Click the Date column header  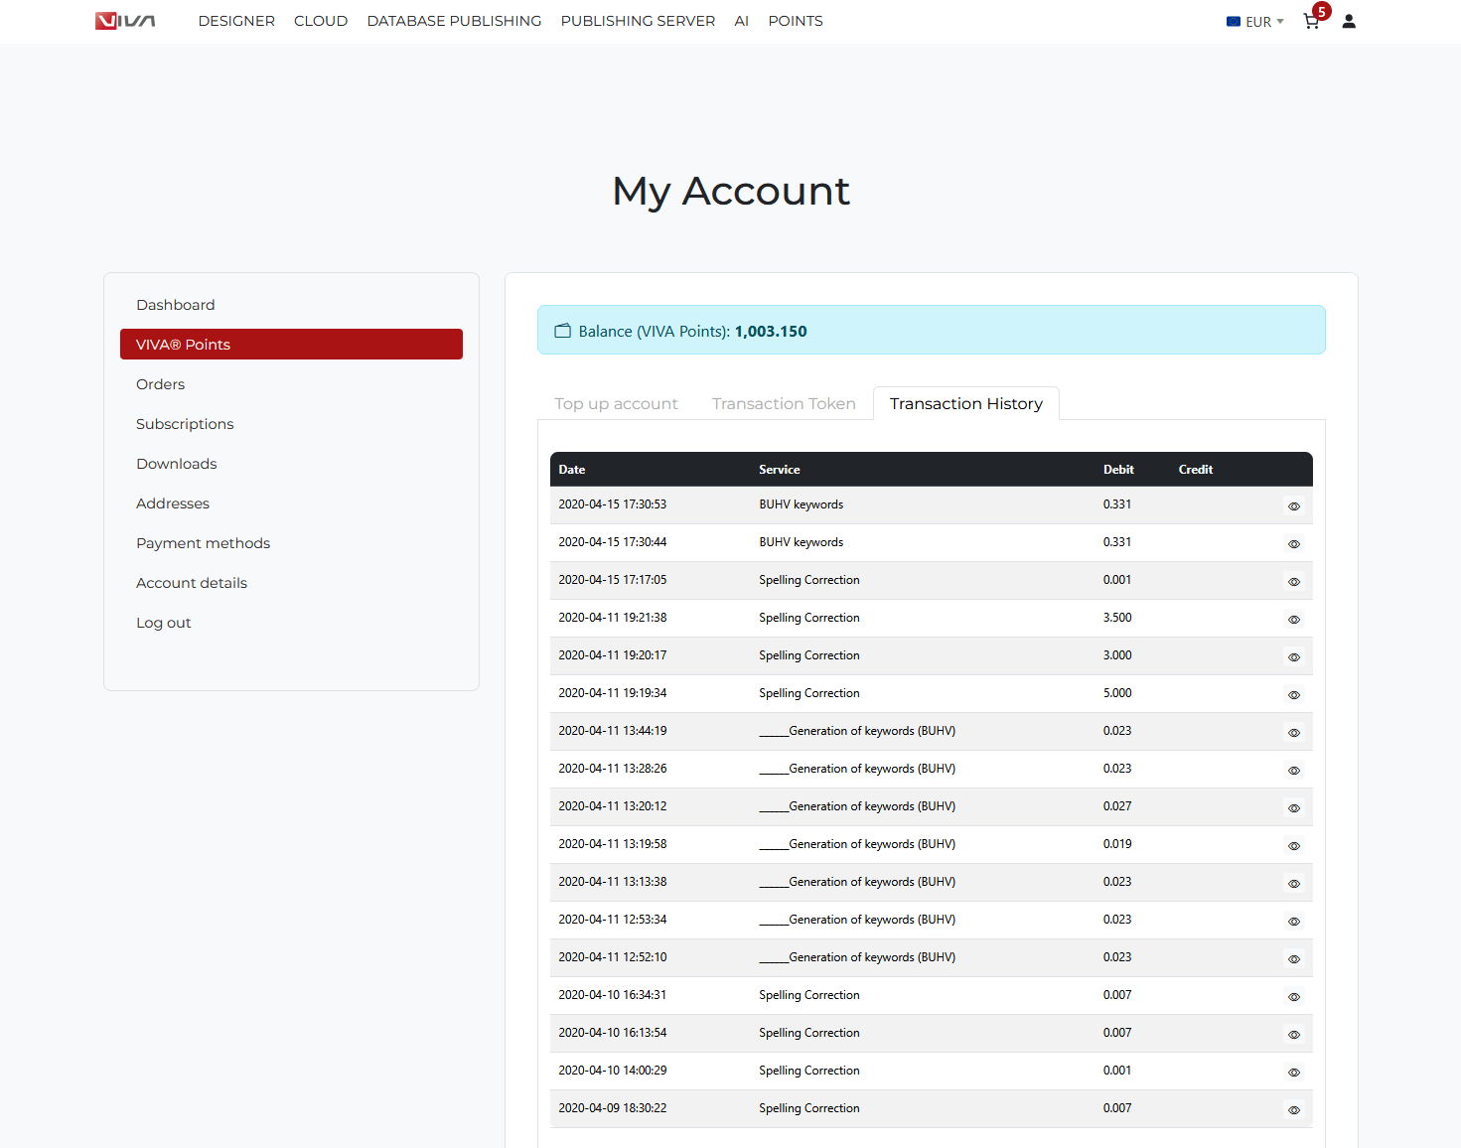(x=572, y=470)
